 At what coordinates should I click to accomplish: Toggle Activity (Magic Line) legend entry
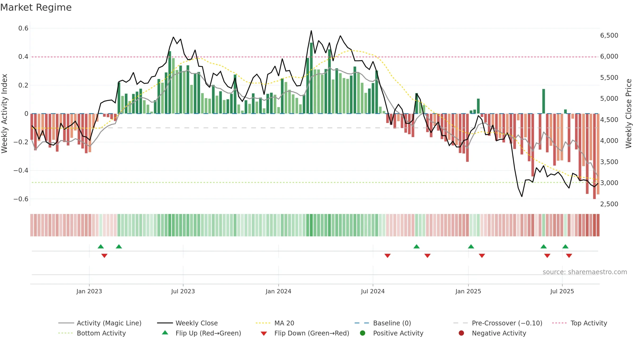[100, 323]
